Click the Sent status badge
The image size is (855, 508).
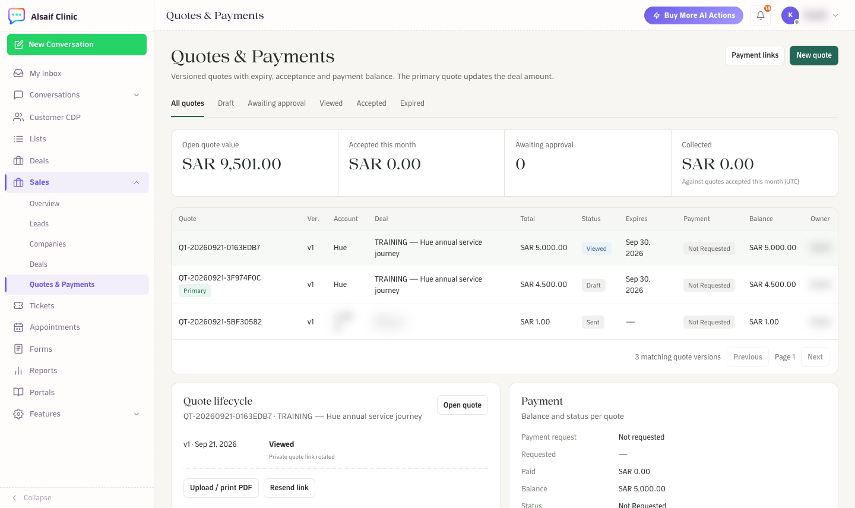click(593, 322)
